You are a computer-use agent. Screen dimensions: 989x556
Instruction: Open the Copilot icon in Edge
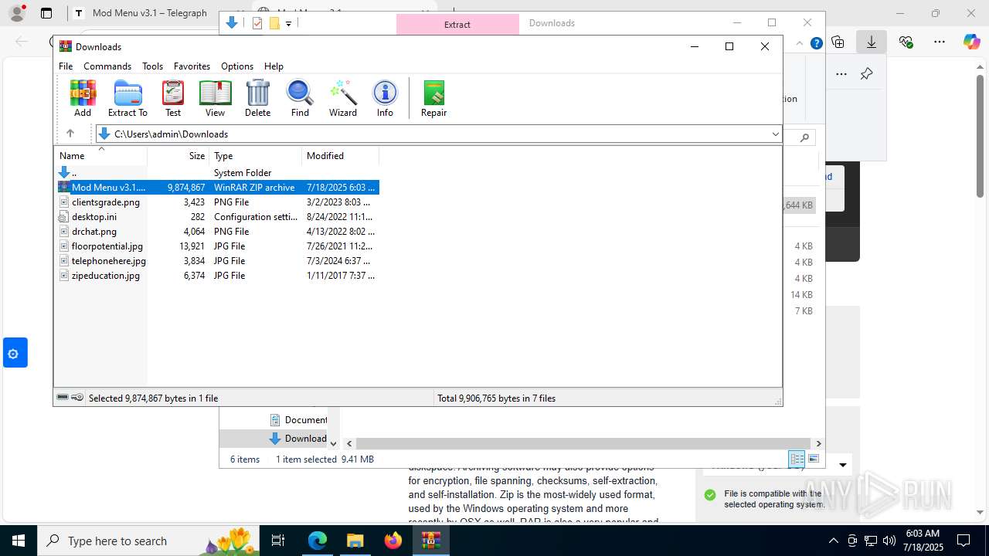tap(971, 42)
